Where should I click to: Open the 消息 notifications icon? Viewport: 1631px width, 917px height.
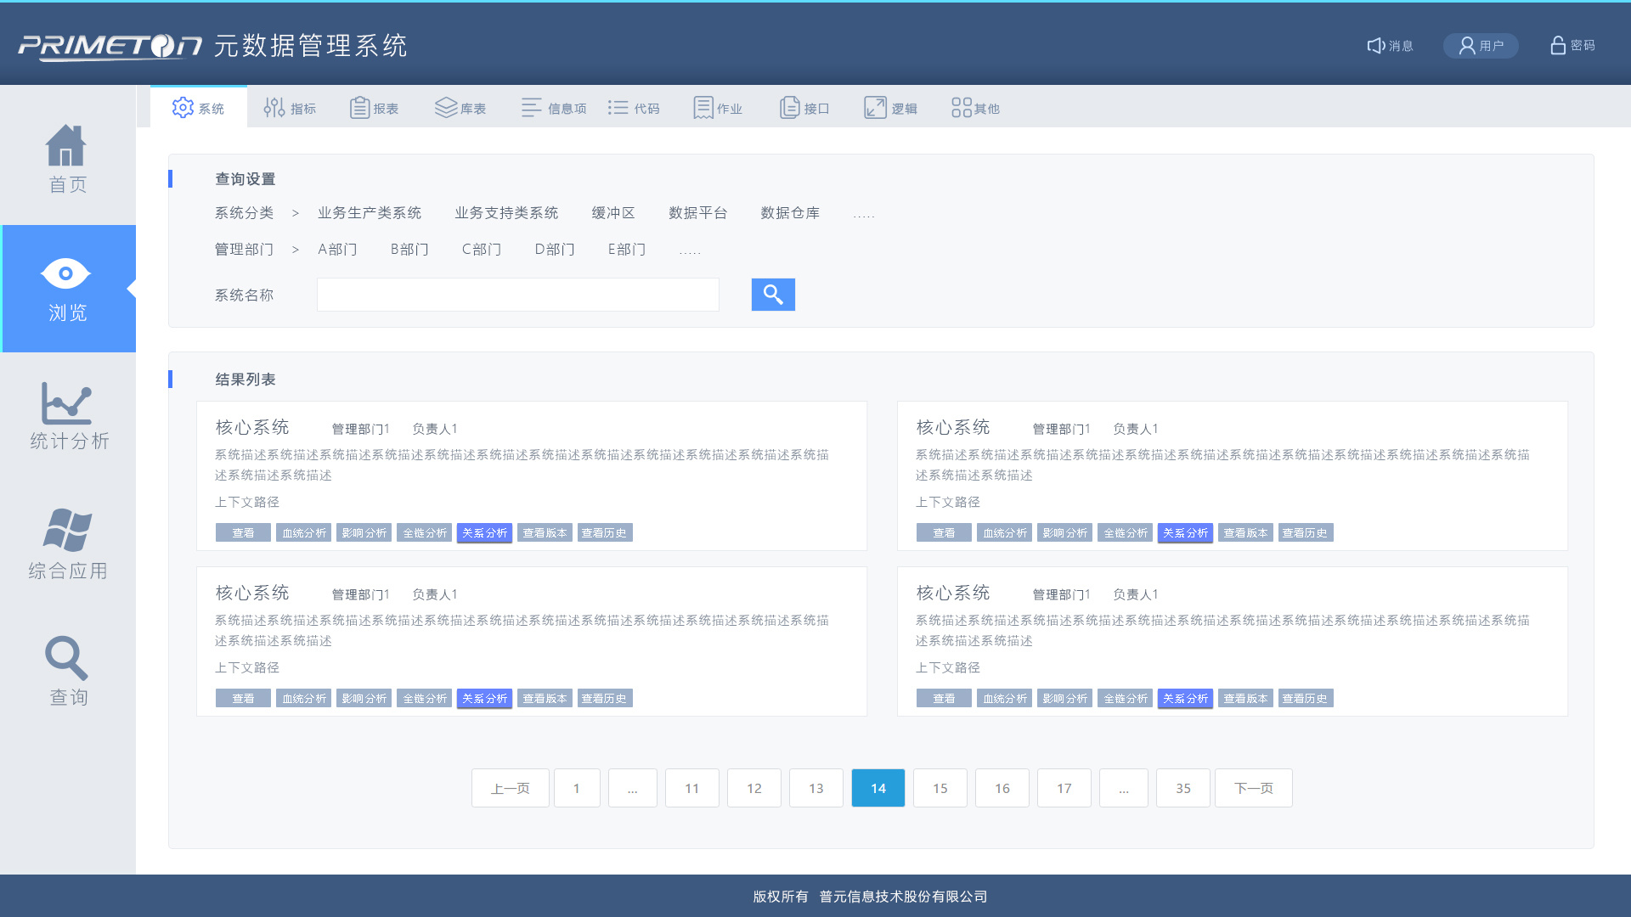pos(1390,45)
